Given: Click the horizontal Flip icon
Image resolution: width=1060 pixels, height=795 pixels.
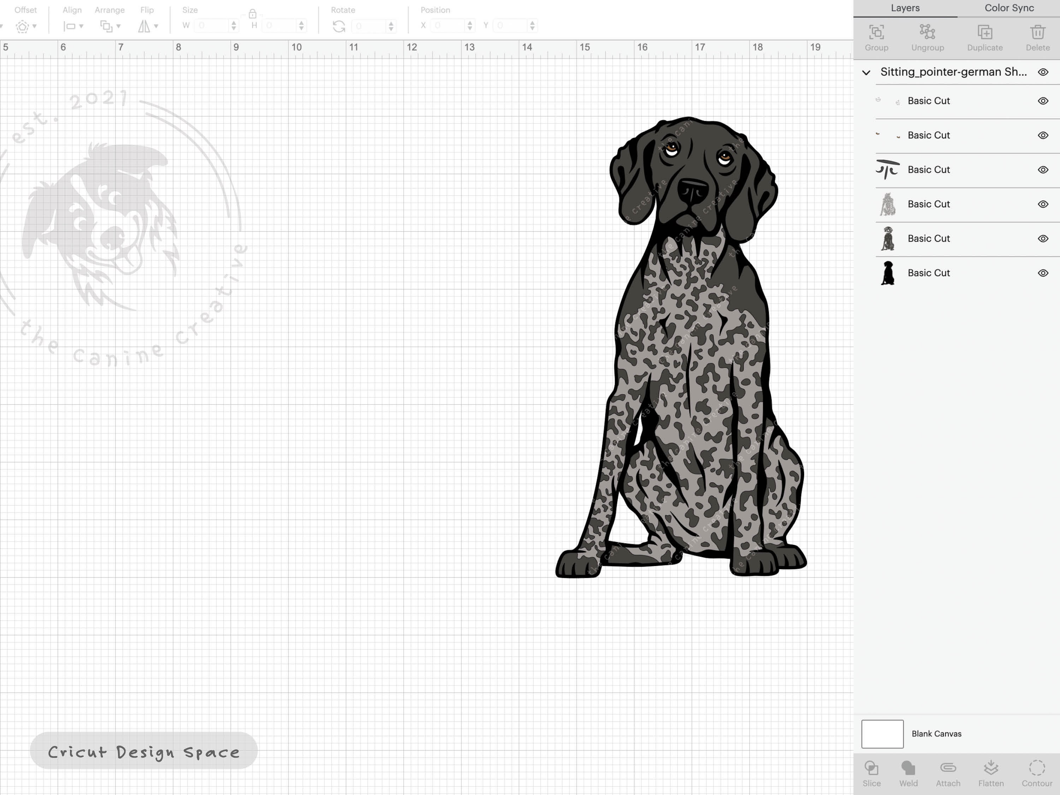Looking at the screenshot, I should (x=146, y=26).
